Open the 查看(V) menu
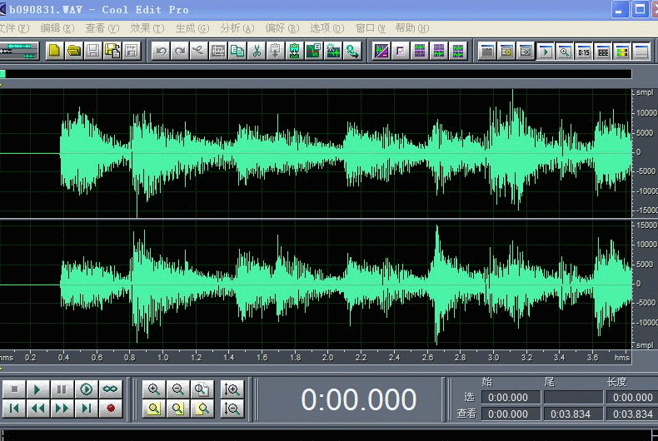The width and height of the screenshot is (658, 441). [102, 28]
